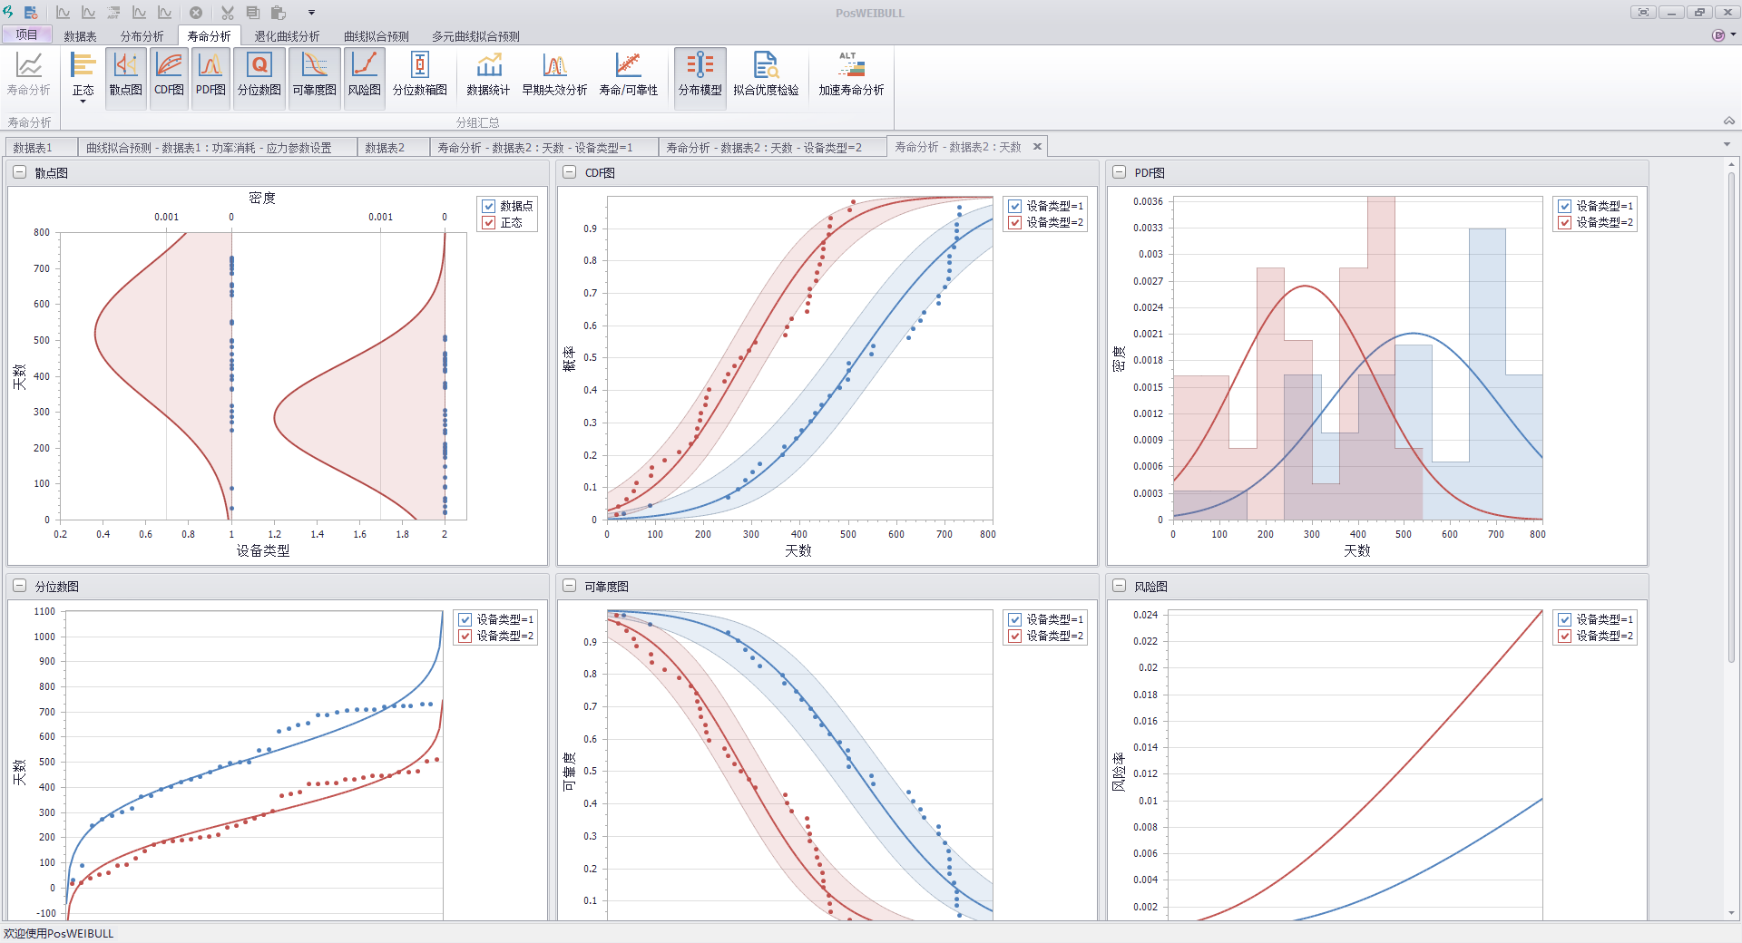The height and width of the screenshot is (943, 1742).
Task: Open the document tab list dropdown arrow
Action: pos(1727,145)
